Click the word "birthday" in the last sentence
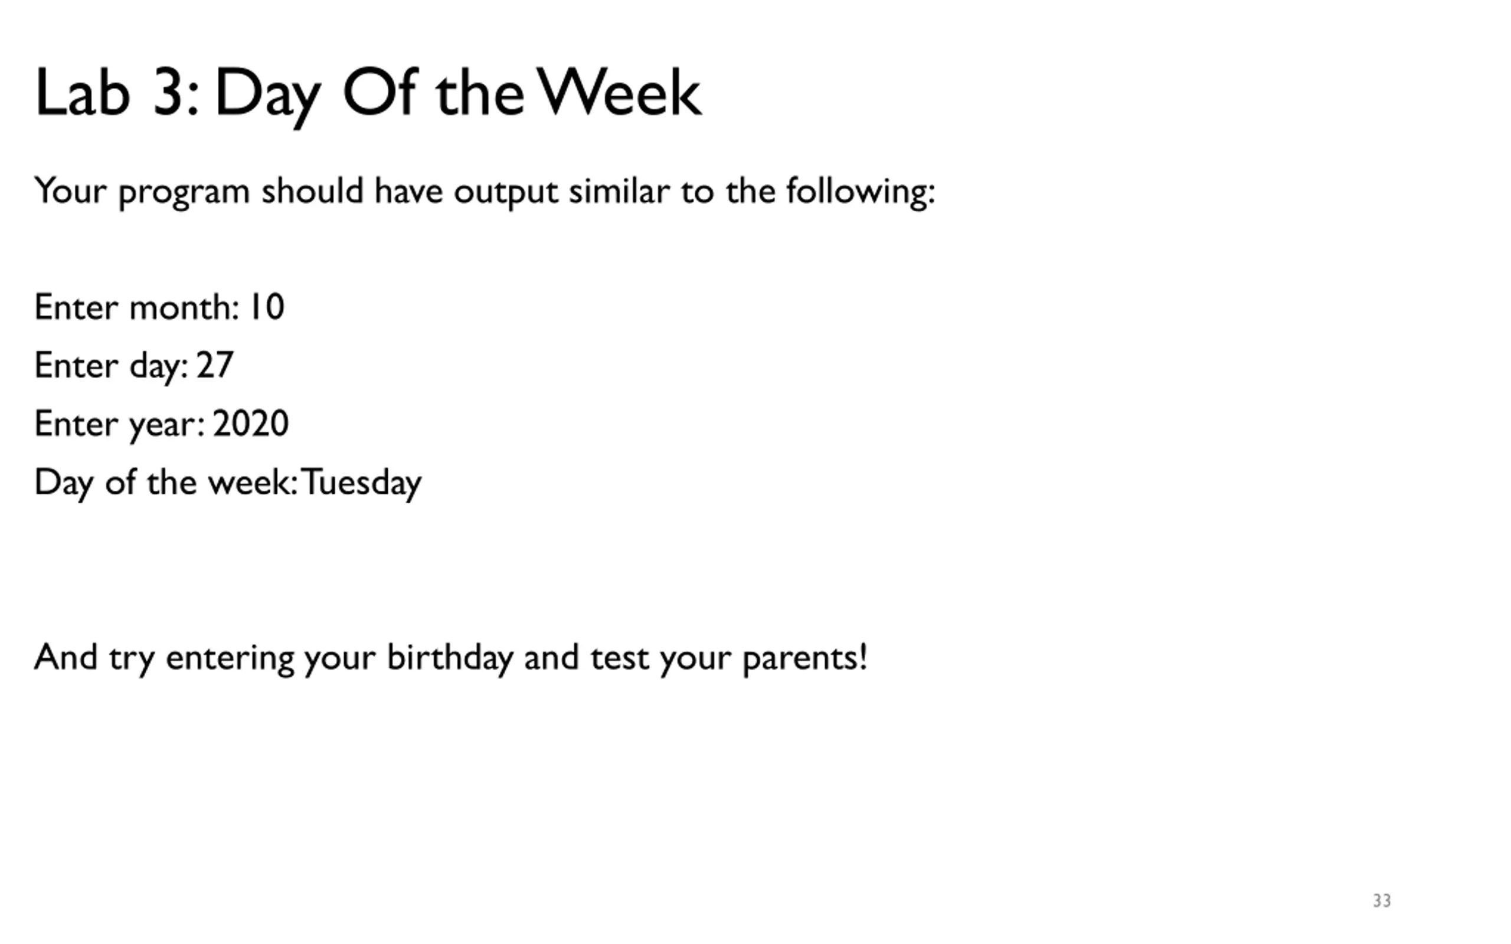This screenshot has width=1511, height=944. 450,658
